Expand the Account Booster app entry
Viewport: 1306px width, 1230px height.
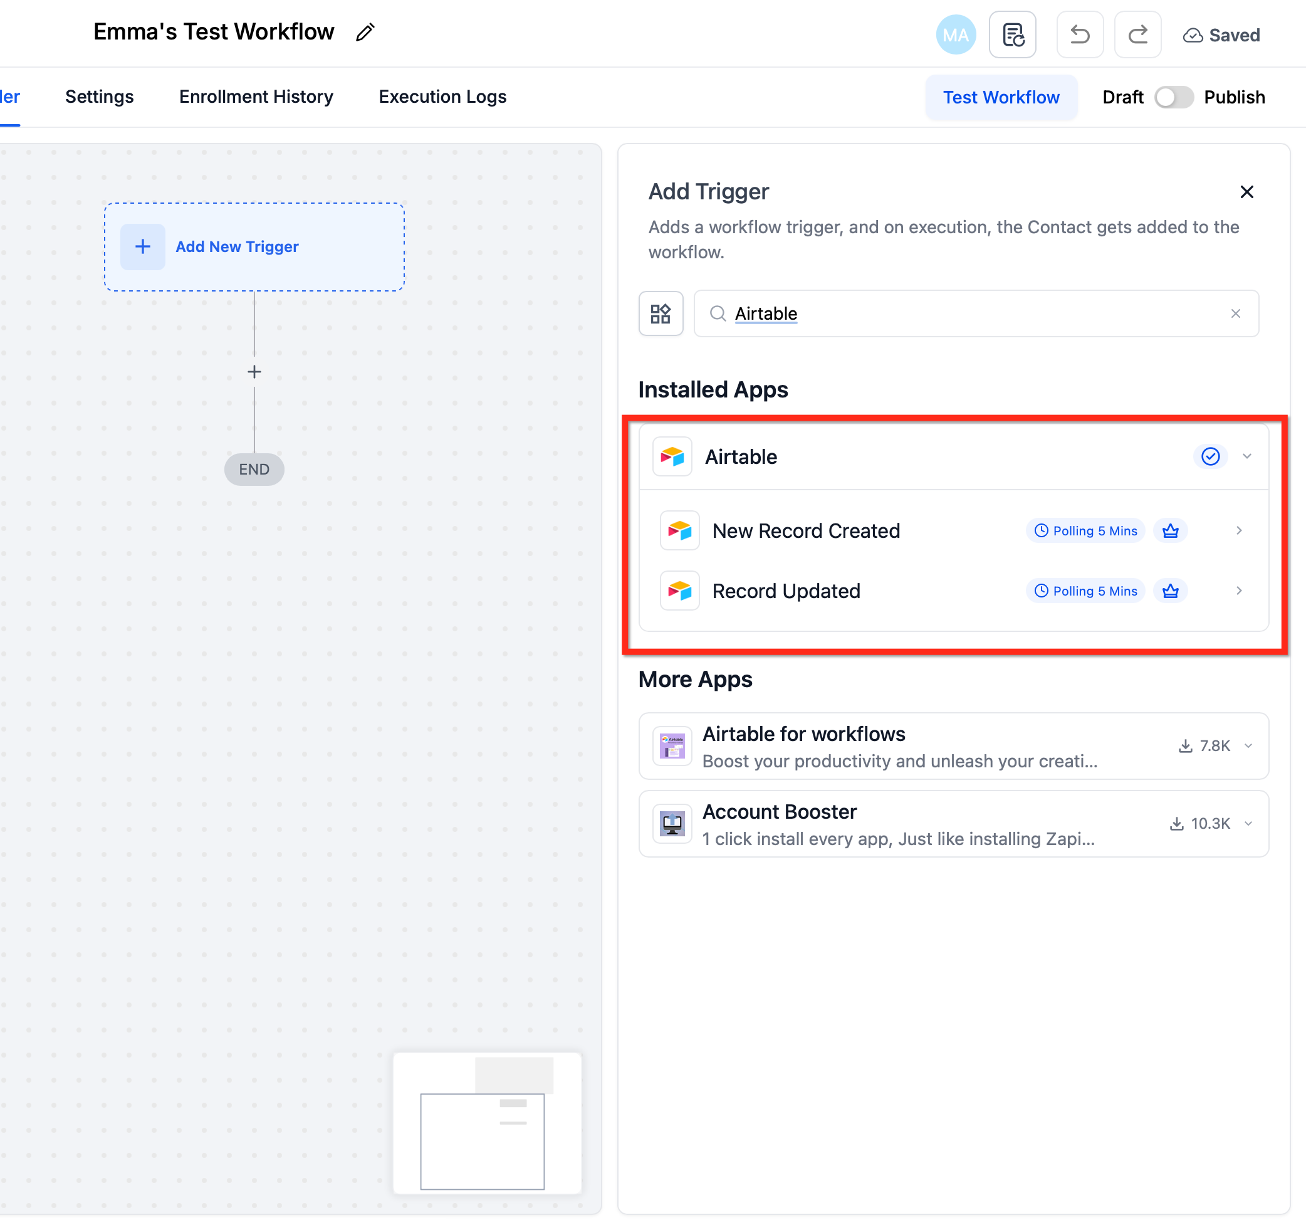[x=1248, y=823]
